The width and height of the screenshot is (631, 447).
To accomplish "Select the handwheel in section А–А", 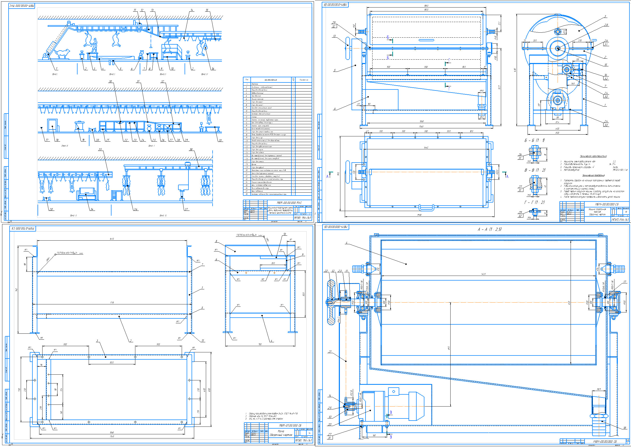I will click(332, 302).
